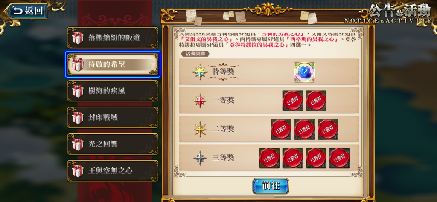Select the 待啟的希望 event tab

[113, 64]
